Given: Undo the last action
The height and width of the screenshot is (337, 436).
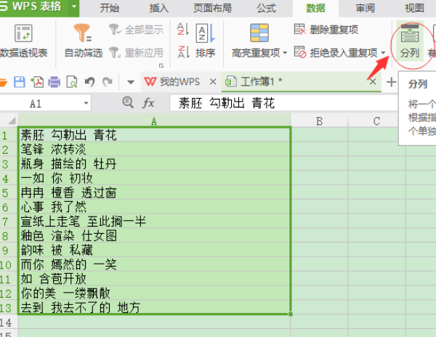Looking at the screenshot, I should click(x=89, y=82).
